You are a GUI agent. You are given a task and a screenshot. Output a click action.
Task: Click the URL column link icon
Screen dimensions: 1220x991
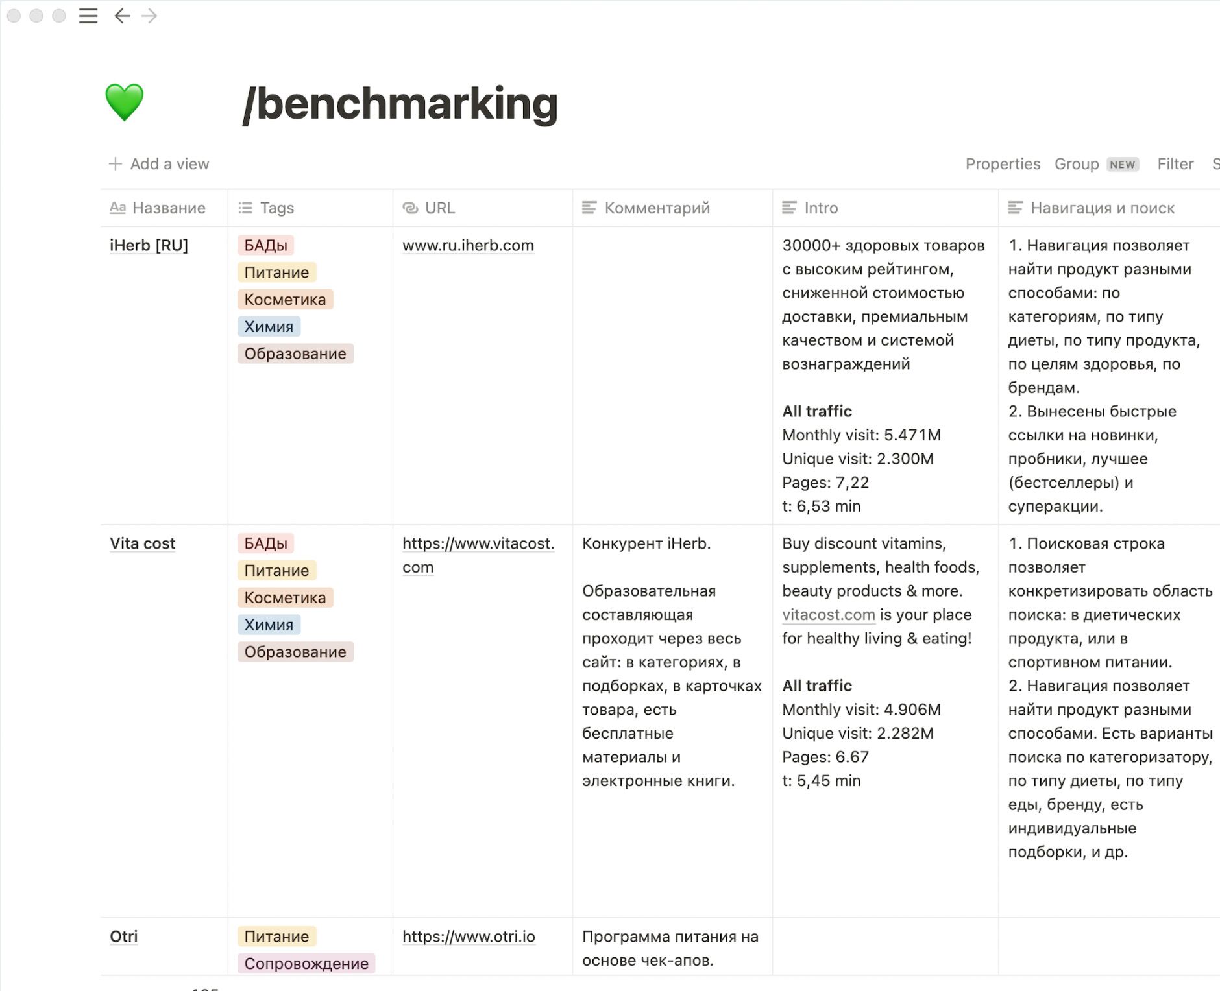[410, 208]
